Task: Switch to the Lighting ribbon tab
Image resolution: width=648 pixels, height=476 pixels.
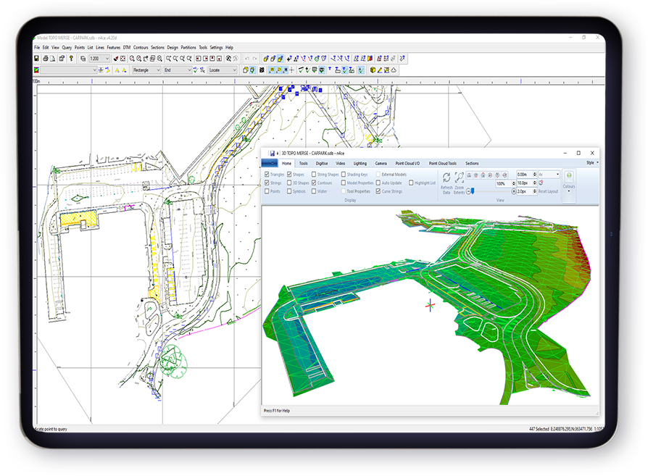Action: (x=359, y=164)
